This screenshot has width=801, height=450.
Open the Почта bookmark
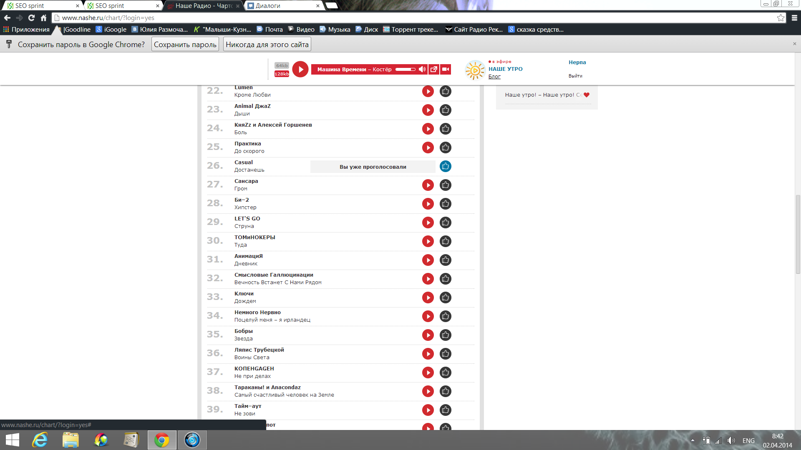pos(270,30)
